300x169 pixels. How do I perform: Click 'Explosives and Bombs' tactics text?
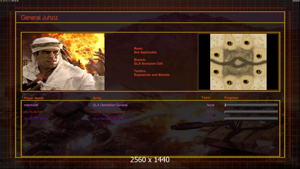(152, 75)
